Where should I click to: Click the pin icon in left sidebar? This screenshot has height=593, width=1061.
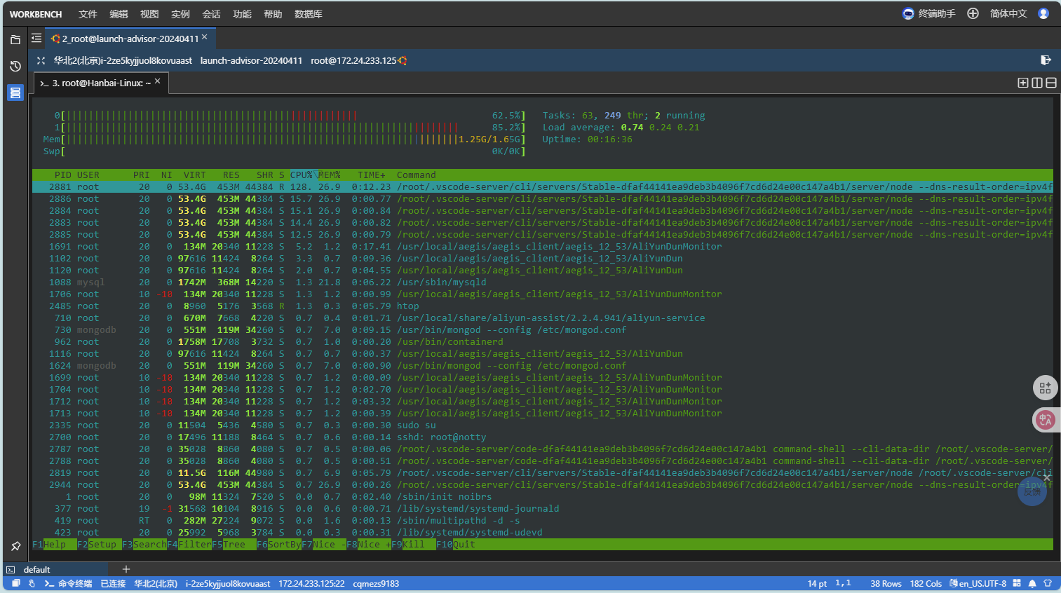tap(15, 546)
